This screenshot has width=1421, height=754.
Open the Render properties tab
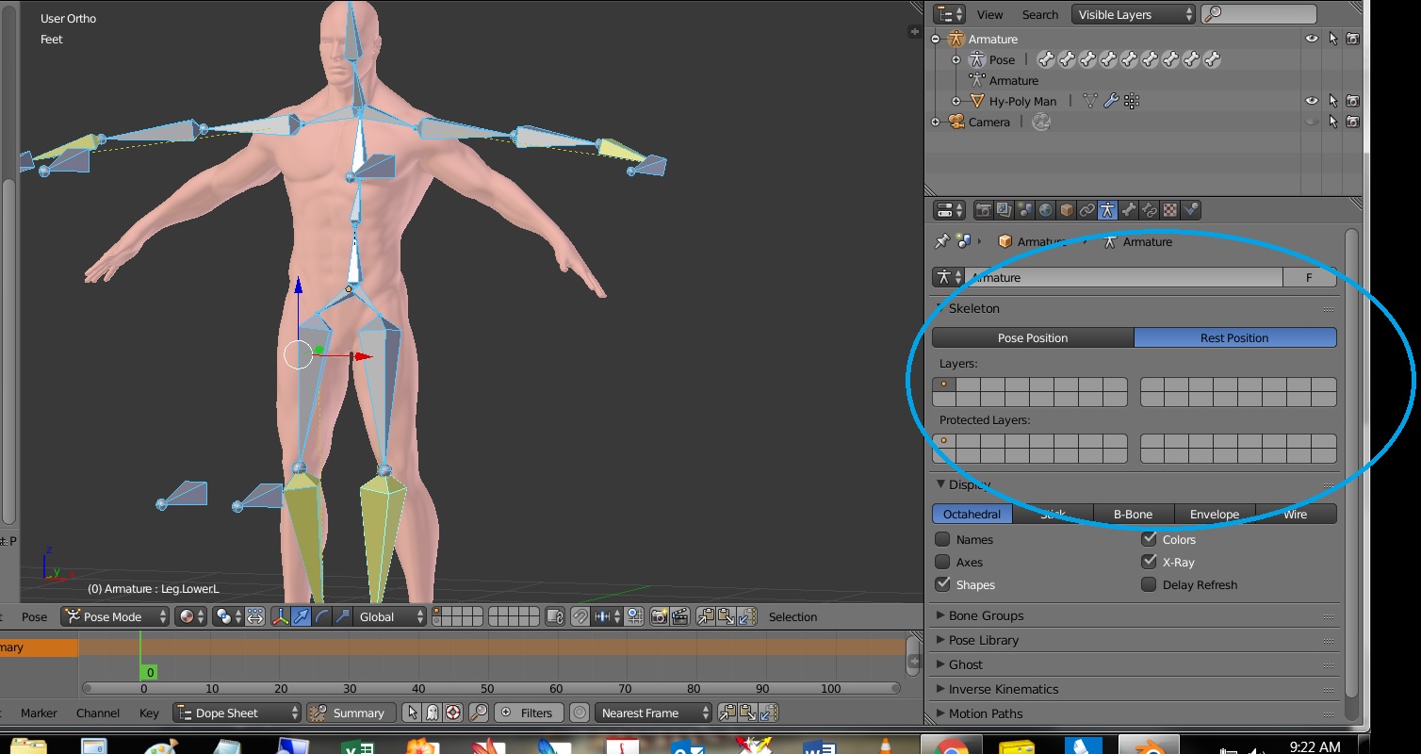pos(985,209)
